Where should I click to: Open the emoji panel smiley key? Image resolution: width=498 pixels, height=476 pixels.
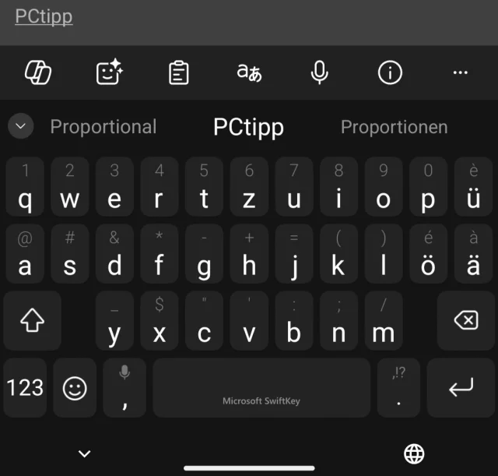[x=75, y=388]
